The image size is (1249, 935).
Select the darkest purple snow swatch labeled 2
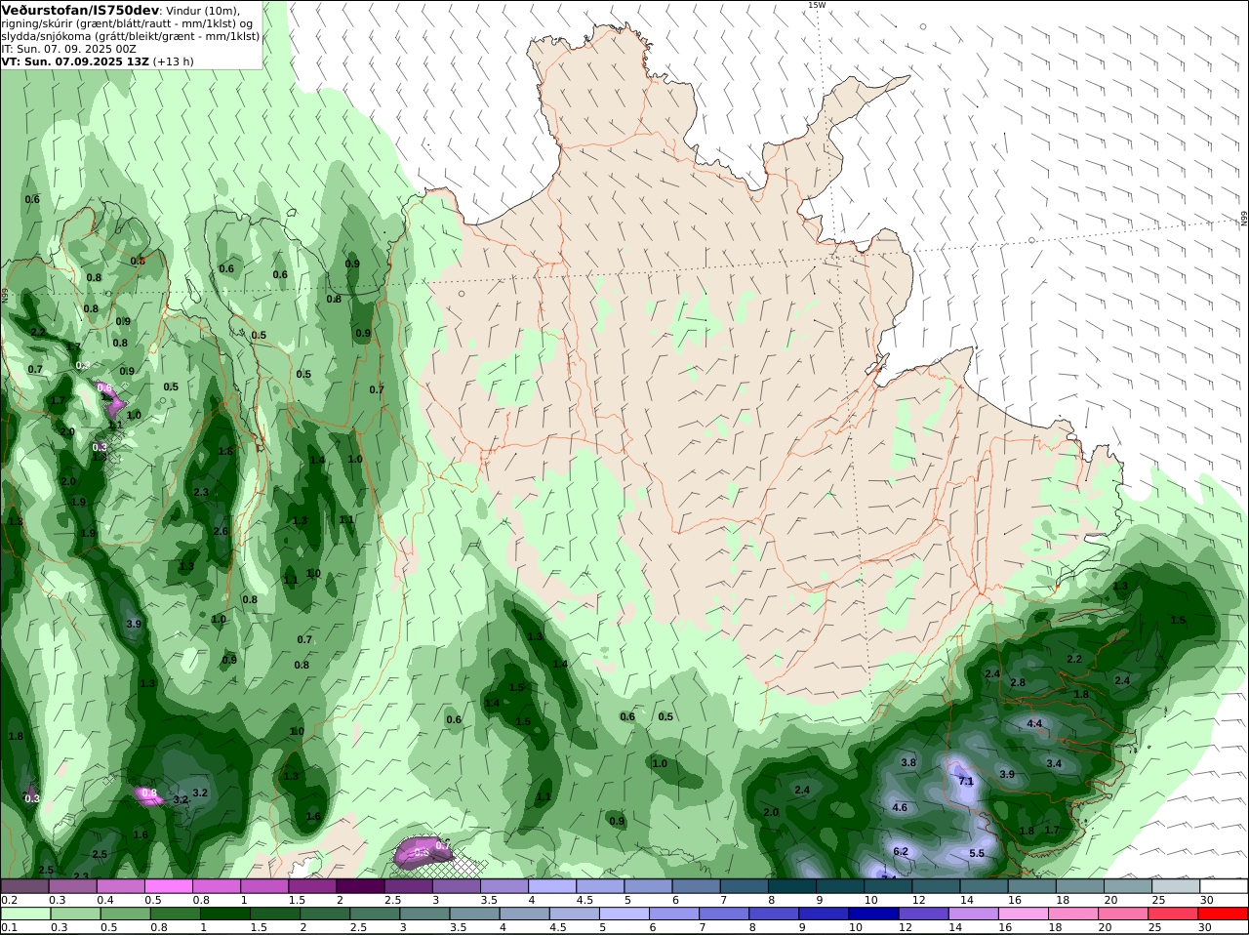coord(359,885)
